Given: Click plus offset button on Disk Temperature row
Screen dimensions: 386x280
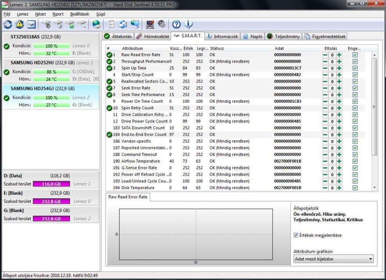Looking at the screenshot, I should point(339,188).
